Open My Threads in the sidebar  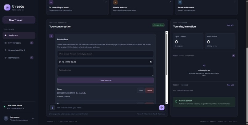(x=19, y=43)
